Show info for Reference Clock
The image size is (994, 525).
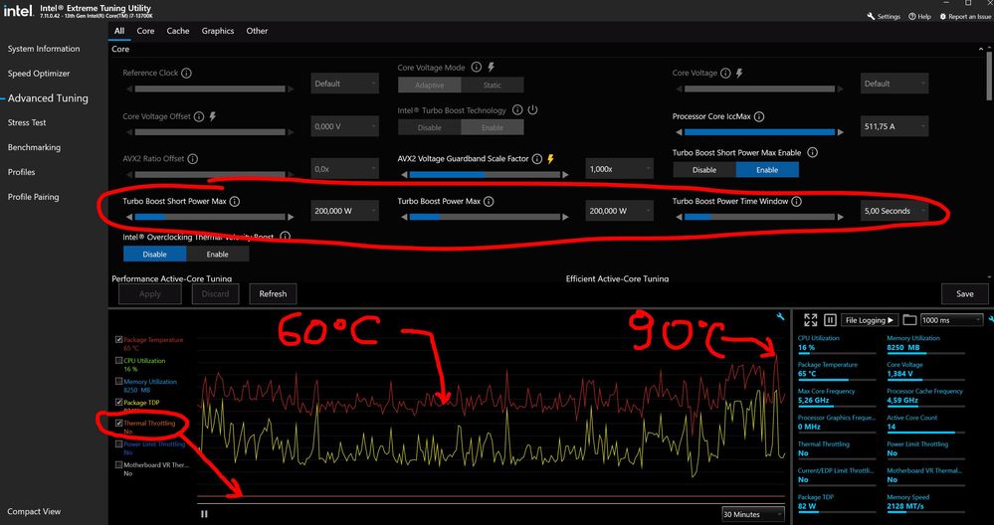tap(186, 73)
